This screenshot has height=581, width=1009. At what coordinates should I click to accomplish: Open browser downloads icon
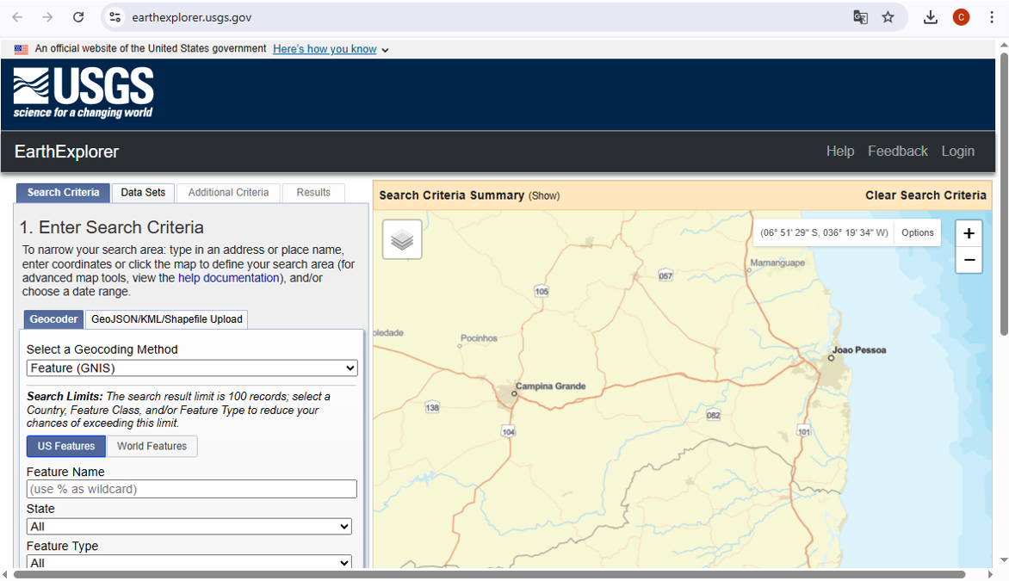point(930,17)
